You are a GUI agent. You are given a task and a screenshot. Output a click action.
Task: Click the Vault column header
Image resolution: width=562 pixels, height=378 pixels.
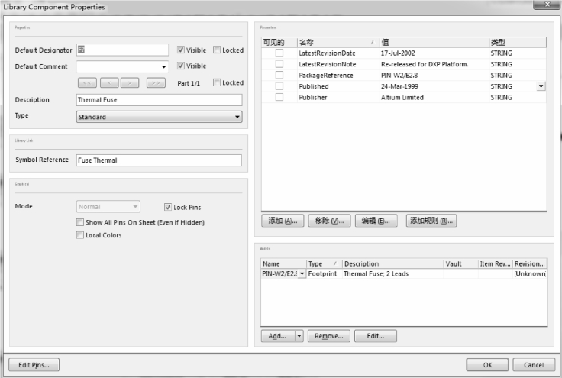pyautogui.click(x=461, y=263)
